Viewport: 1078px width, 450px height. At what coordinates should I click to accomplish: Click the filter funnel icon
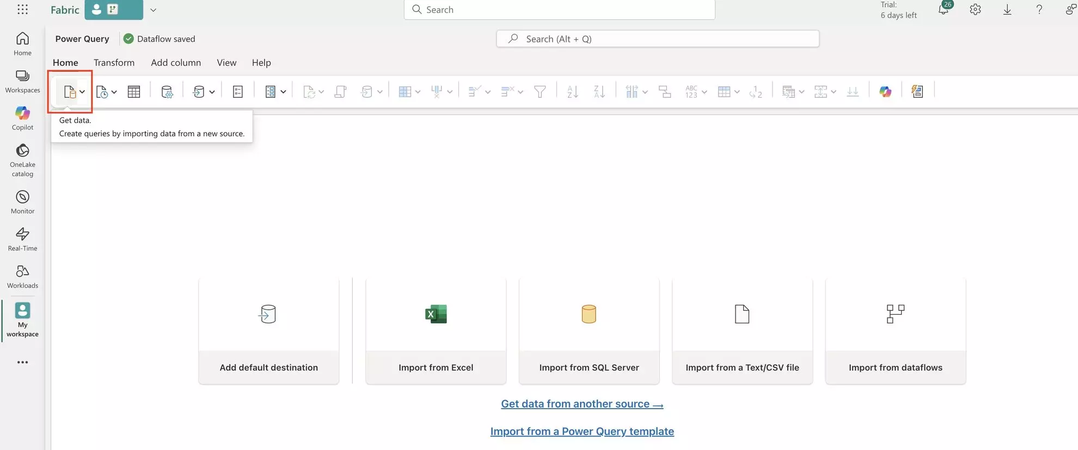[540, 92]
